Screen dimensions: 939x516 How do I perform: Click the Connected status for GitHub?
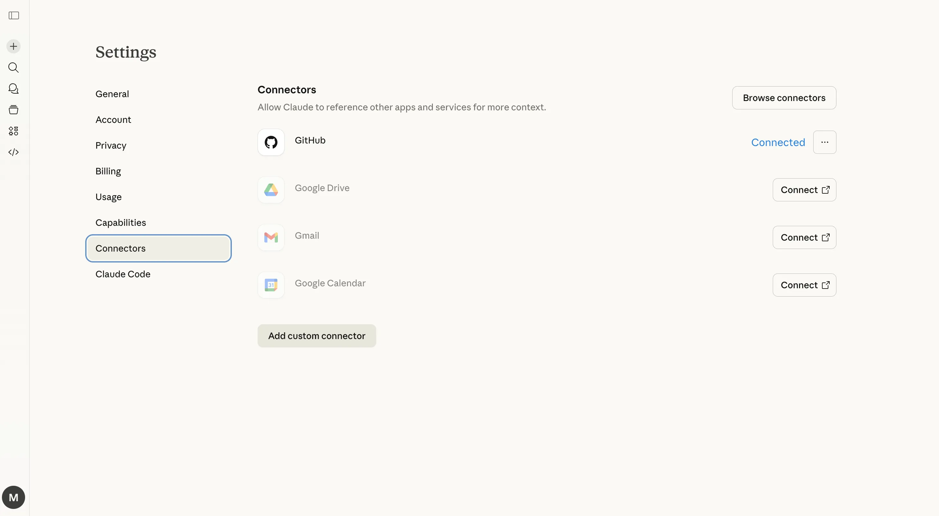(x=778, y=142)
